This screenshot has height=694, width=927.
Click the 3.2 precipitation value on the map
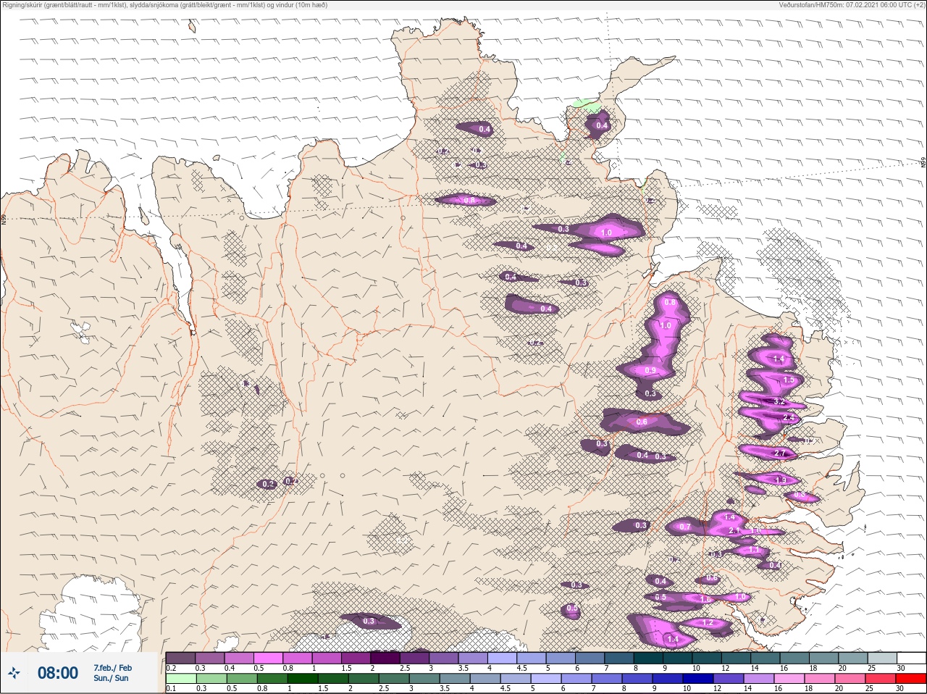coord(780,401)
